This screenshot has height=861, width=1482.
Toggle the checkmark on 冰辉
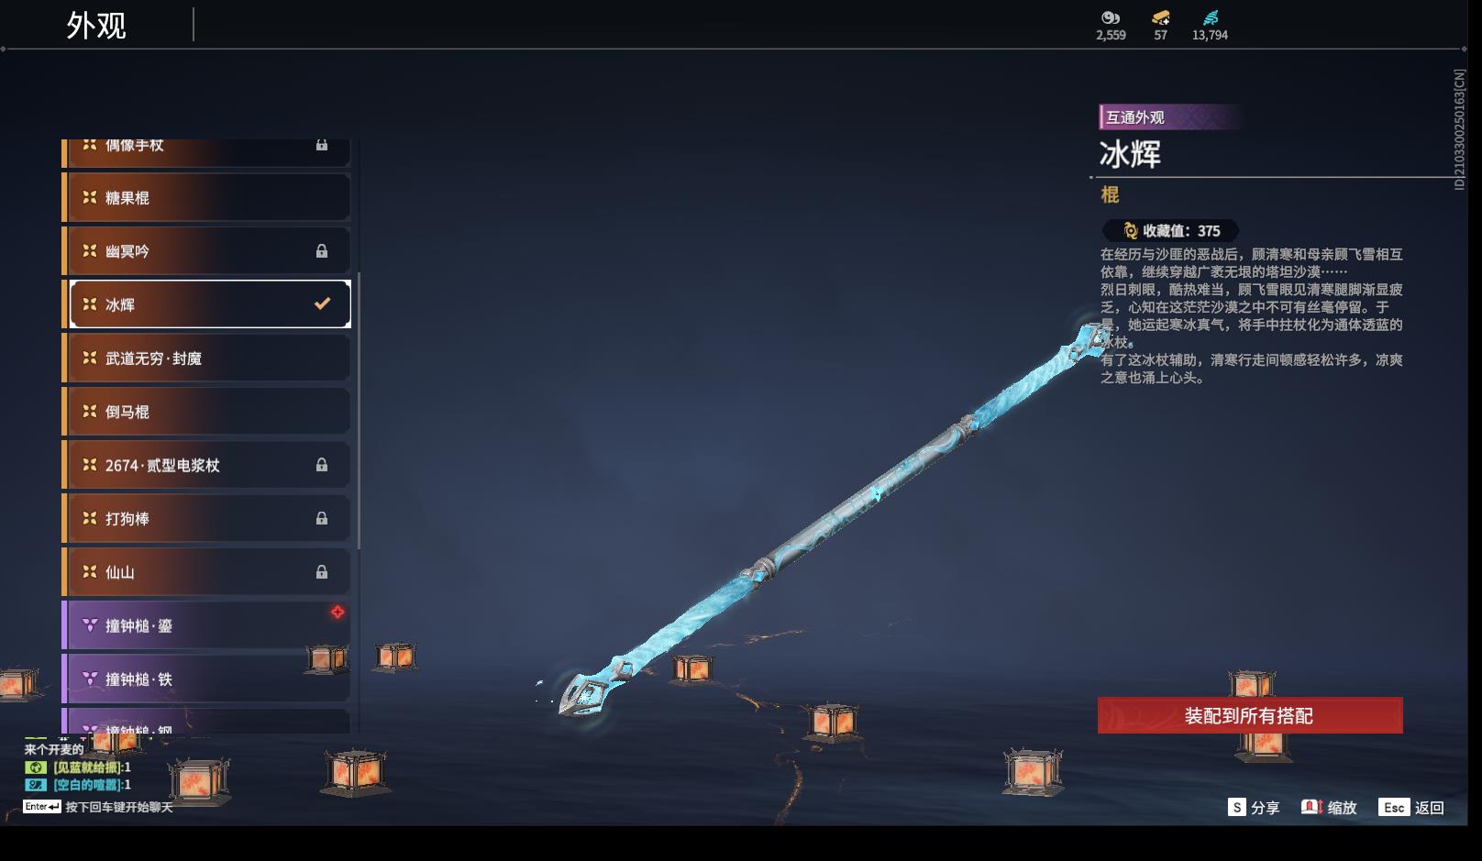[322, 304]
